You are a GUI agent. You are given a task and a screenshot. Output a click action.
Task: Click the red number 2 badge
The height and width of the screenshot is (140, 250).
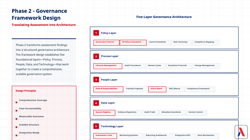click(x=96, y=56)
